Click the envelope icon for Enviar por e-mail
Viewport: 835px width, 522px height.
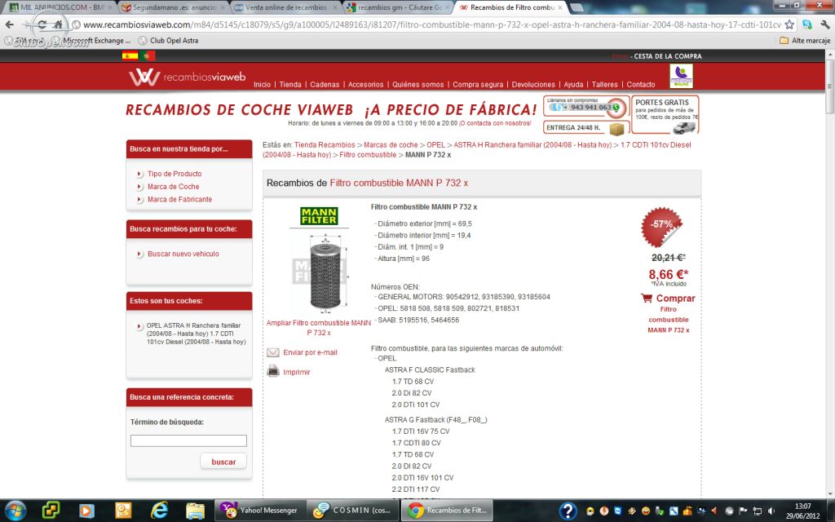click(272, 352)
